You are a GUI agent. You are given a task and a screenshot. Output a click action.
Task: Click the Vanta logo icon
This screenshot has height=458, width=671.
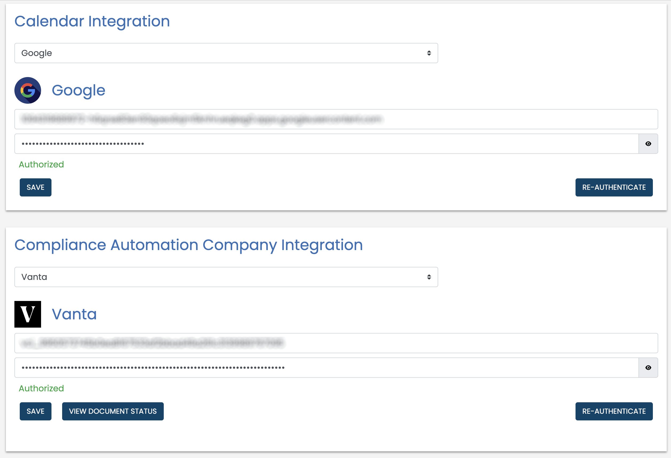[x=28, y=314]
